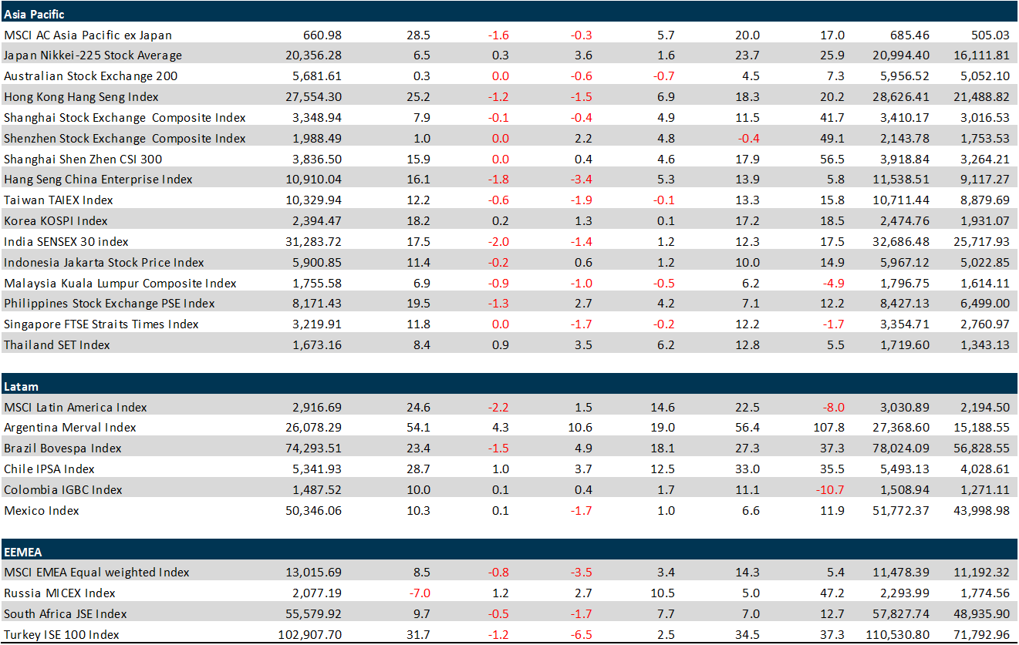Click the EEMEA section header

pyautogui.click(x=509, y=551)
